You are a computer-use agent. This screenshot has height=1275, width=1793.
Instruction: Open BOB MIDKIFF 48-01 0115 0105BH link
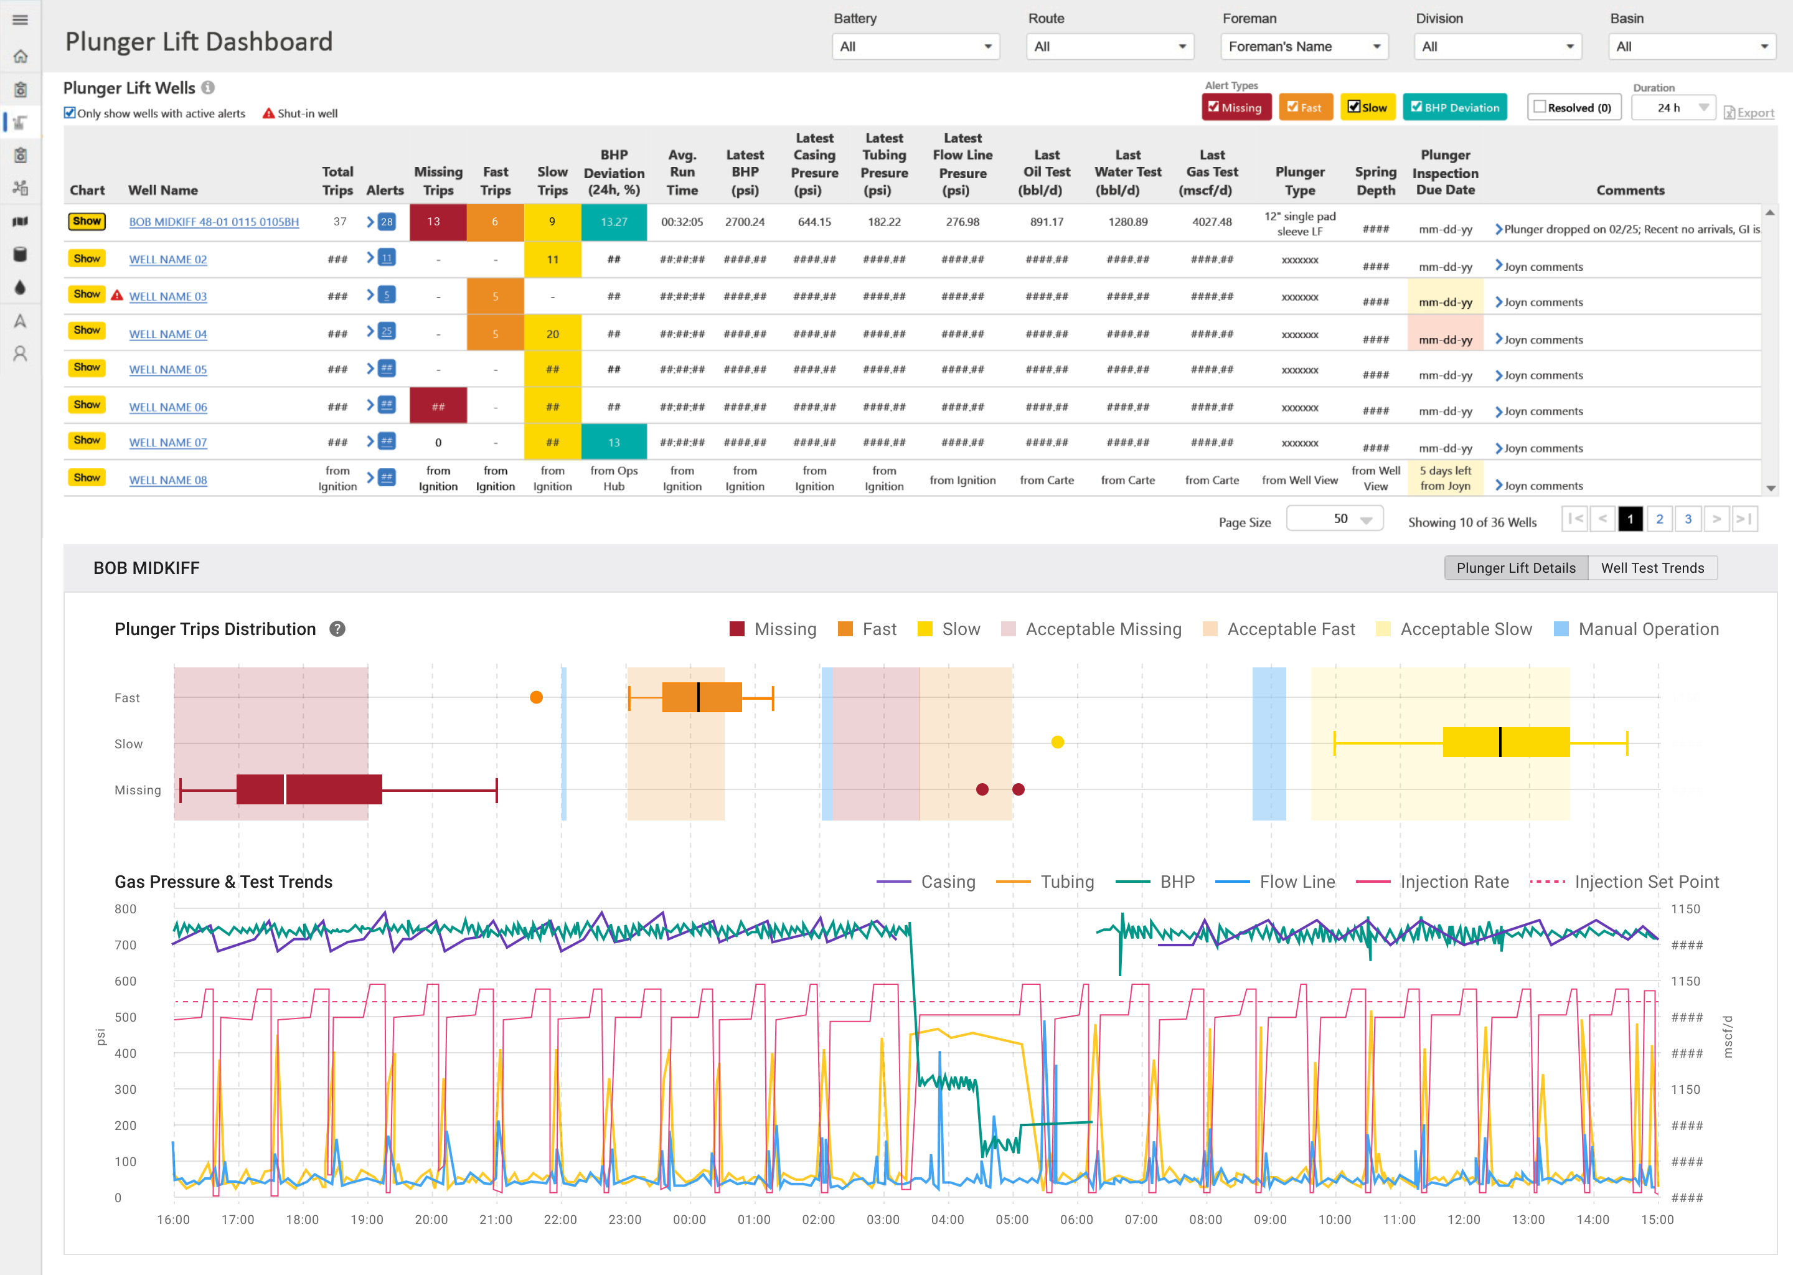(214, 222)
